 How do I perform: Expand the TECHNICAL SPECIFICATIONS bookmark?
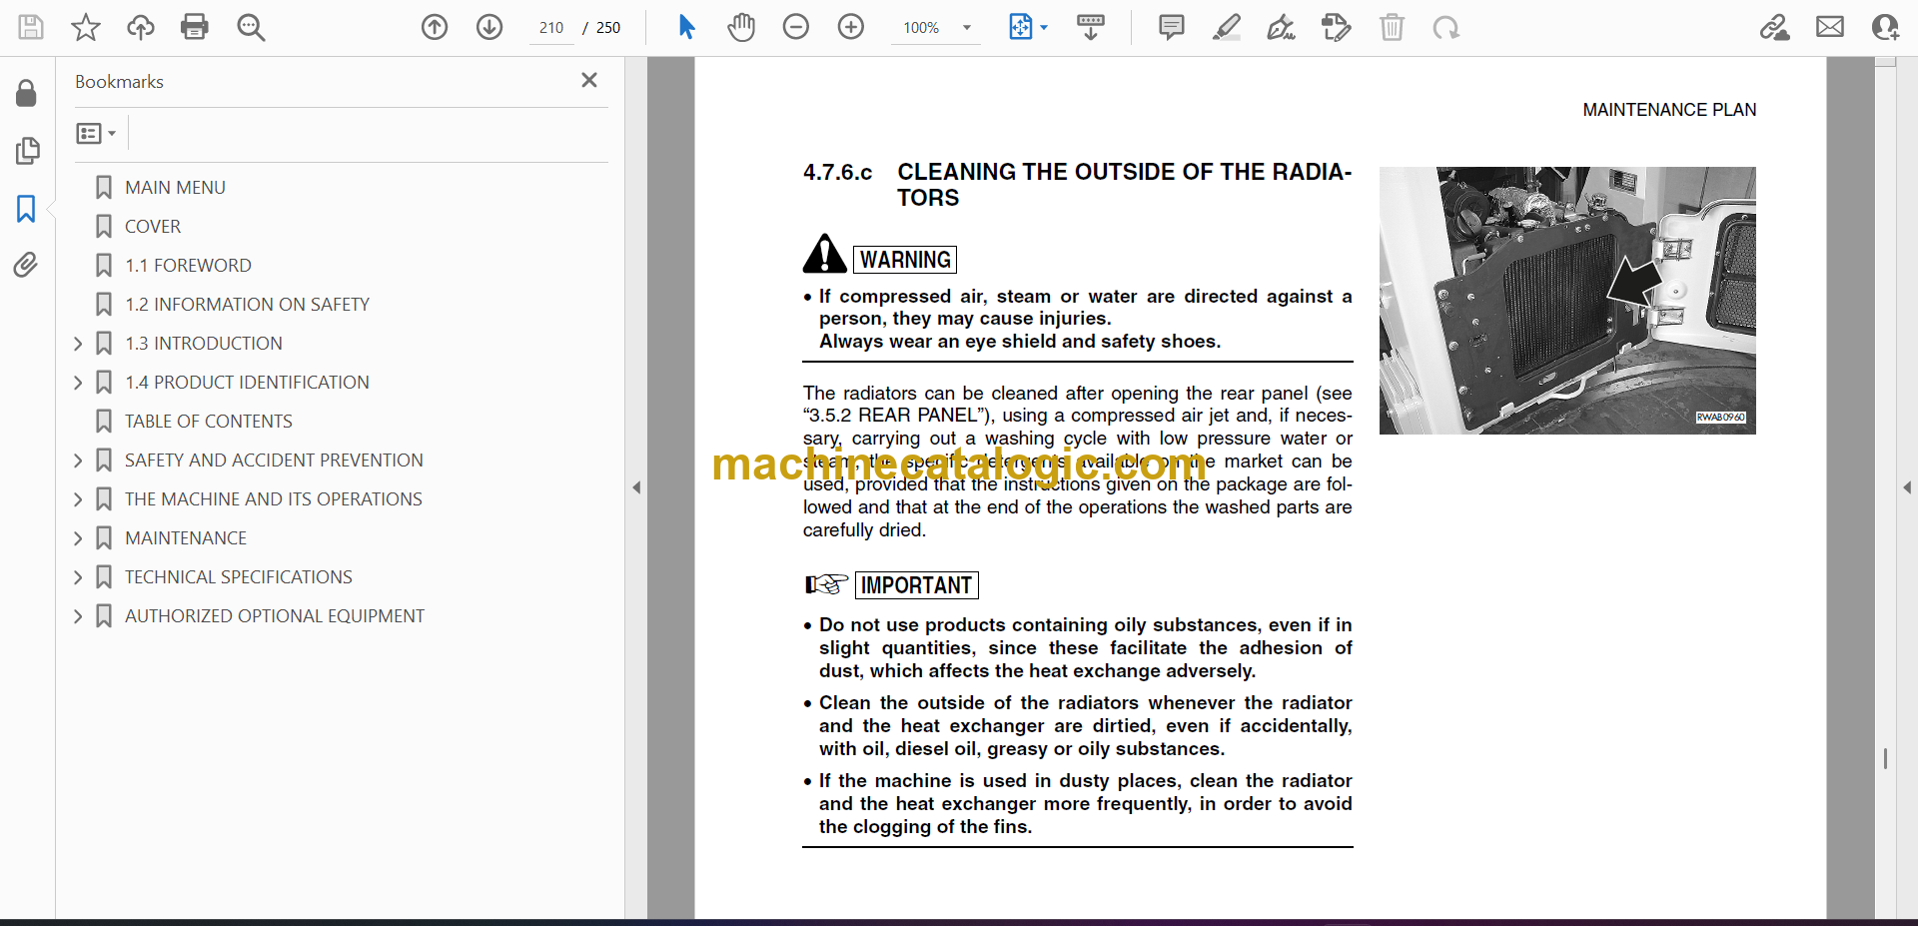(x=78, y=576)
